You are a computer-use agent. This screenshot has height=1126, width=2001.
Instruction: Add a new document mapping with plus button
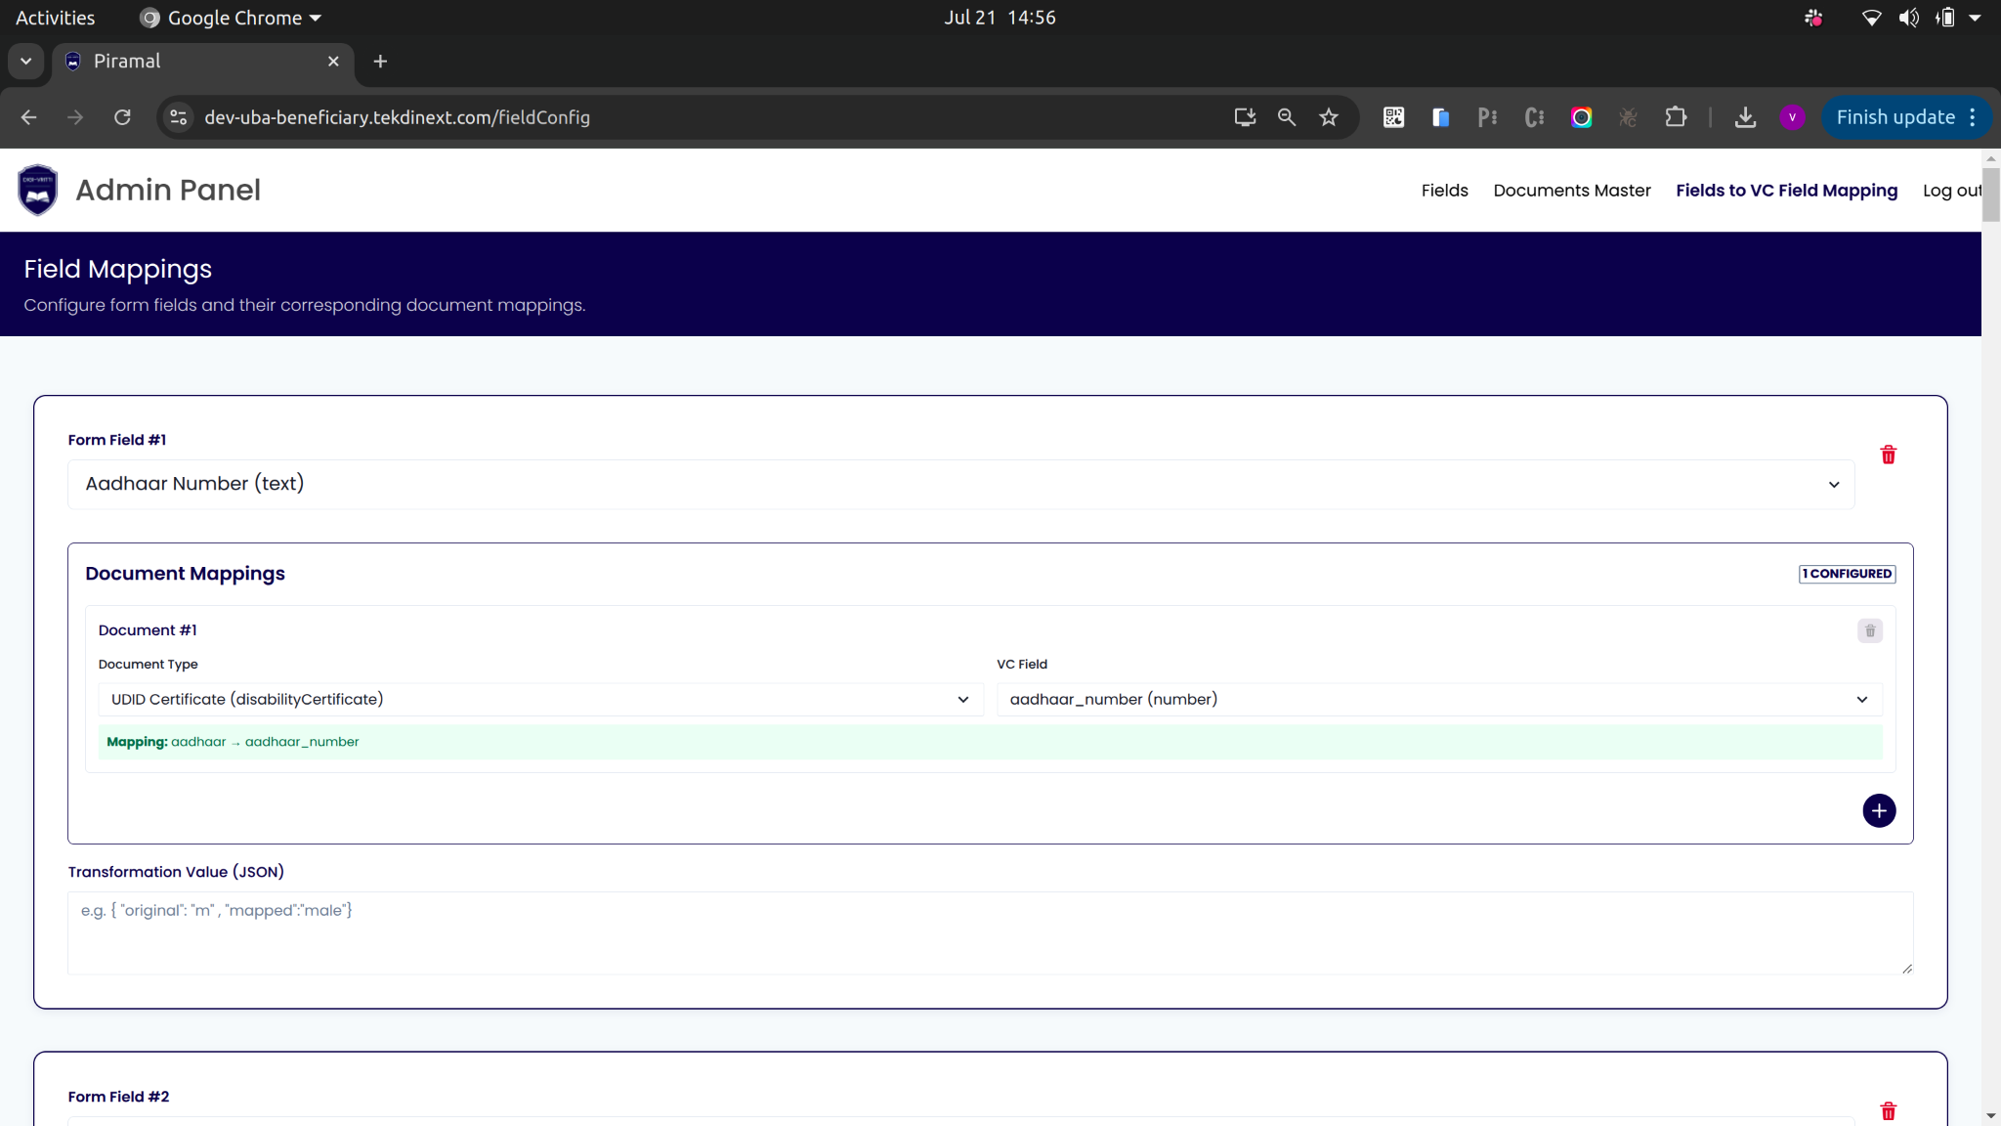click(x=1878, y=810)
